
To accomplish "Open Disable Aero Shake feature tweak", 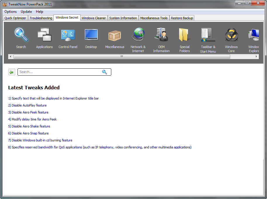I will (29, 126).
